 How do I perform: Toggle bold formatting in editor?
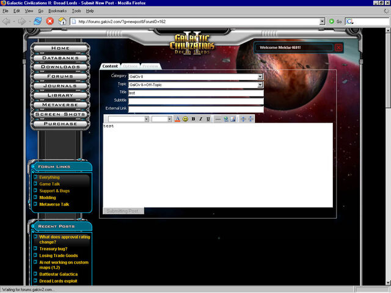[193, 119]
